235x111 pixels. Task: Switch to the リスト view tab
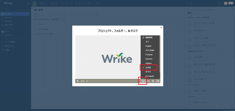(x=36, y=14)
